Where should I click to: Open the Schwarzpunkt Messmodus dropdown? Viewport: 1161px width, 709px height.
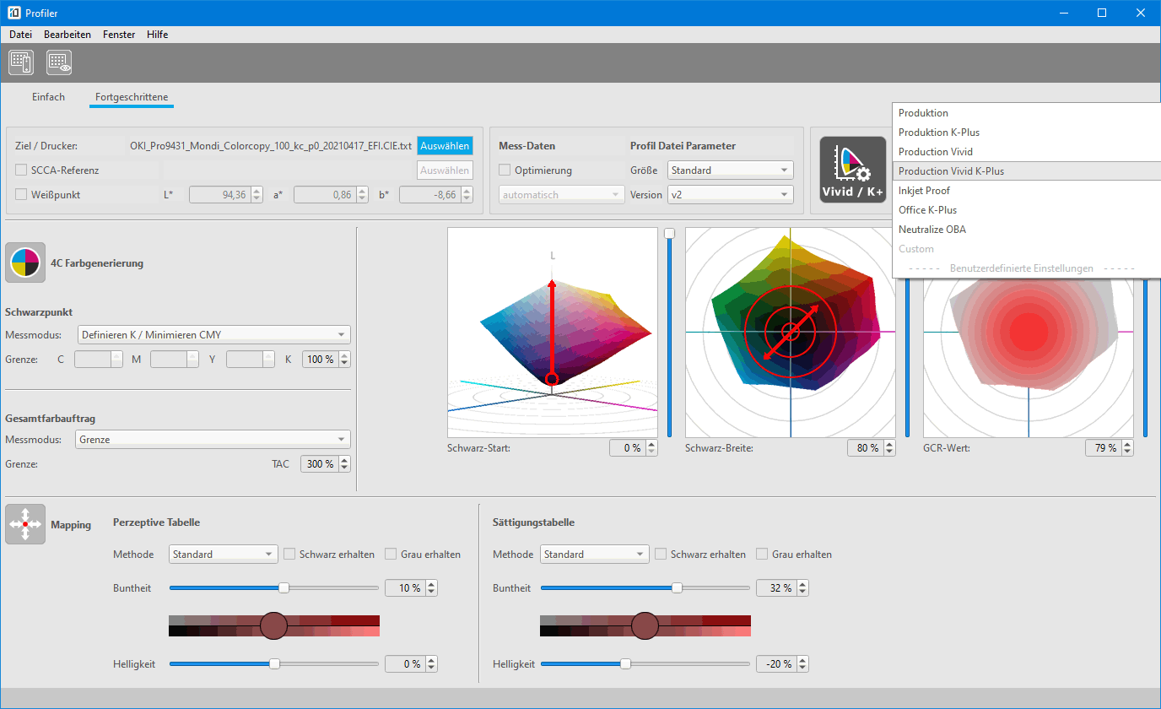(x=213, y=335)
